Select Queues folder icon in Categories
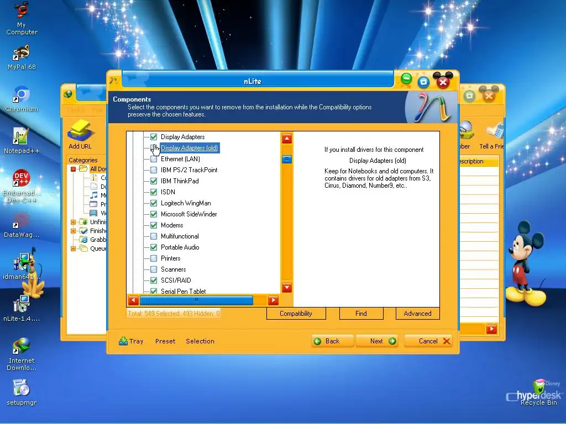 pyautogui.click(x=84, y=248)
